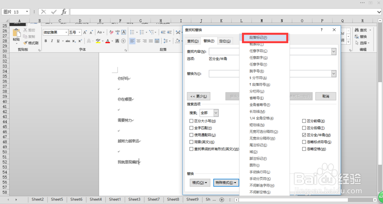Enable the 使用通配符(U) checkbox
The width and height of the screenshot is (383, 204).
pyautogui.click(x=191, y=135)
